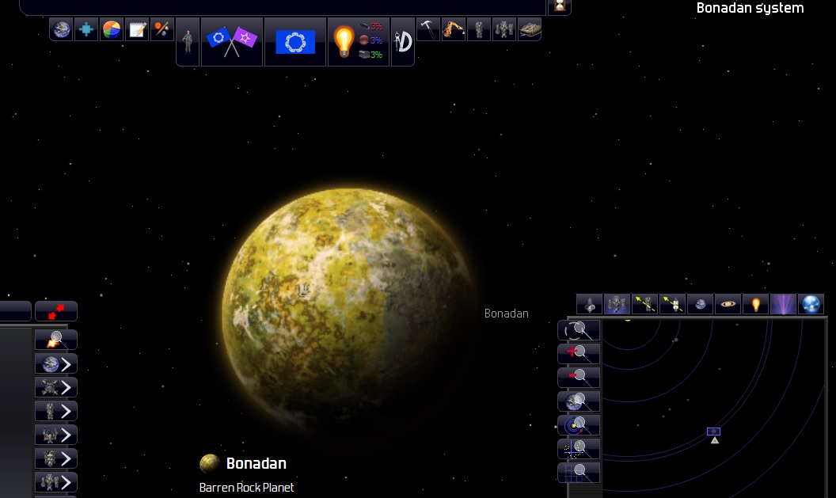
Task: Click the blue empire flag with chain ring
Action: [295, 42]
